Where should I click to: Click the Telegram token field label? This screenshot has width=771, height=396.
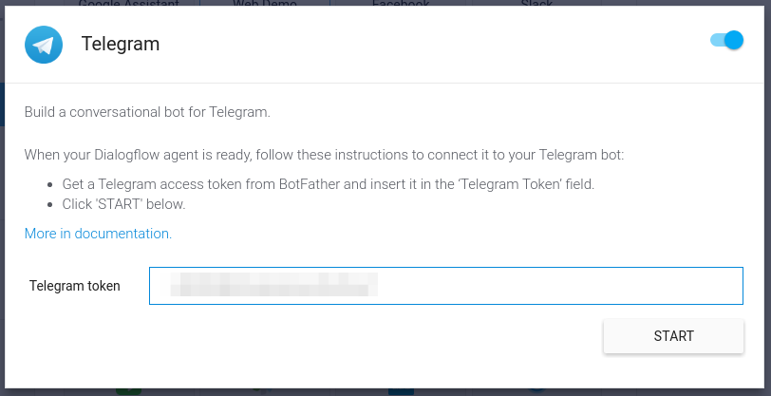click(75, 286)
